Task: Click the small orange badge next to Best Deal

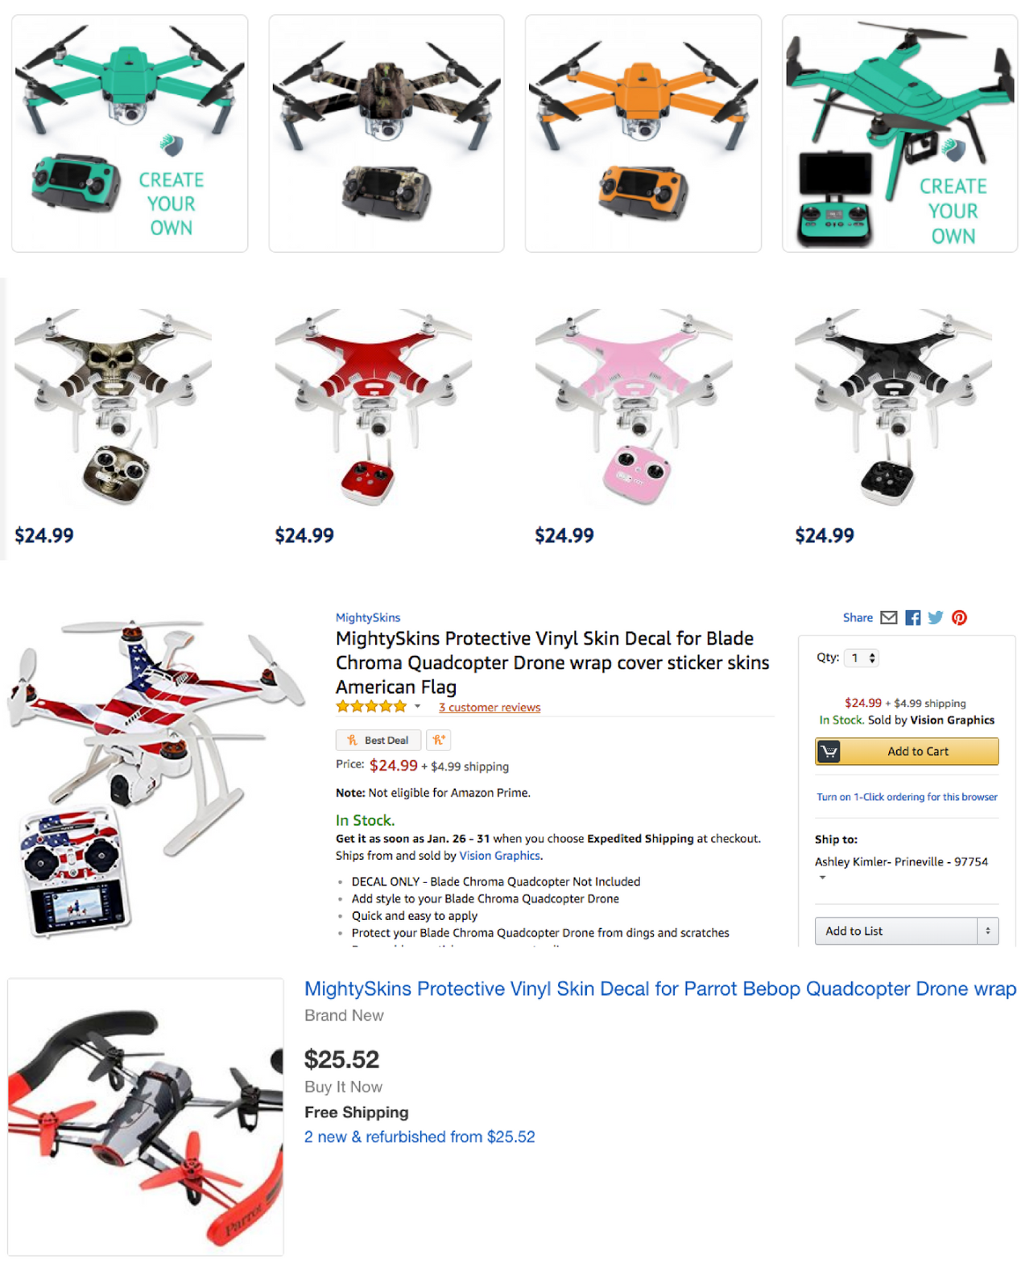Action: coord(439,740)
